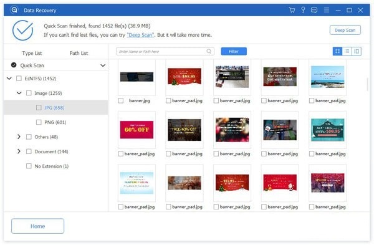Collapse the E:(NTFS) tree node
Viewport: 374px width, 245px height.
point(9,79)
